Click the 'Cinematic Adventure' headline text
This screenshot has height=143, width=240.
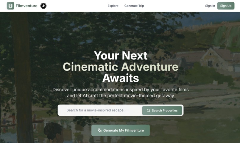point(121,67)
